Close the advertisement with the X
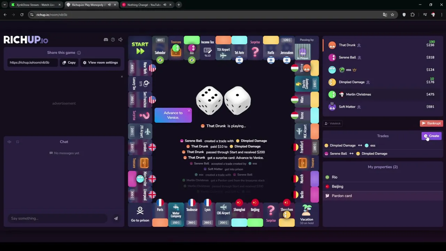This screenshot has height=251, width=446. (122, 76)
